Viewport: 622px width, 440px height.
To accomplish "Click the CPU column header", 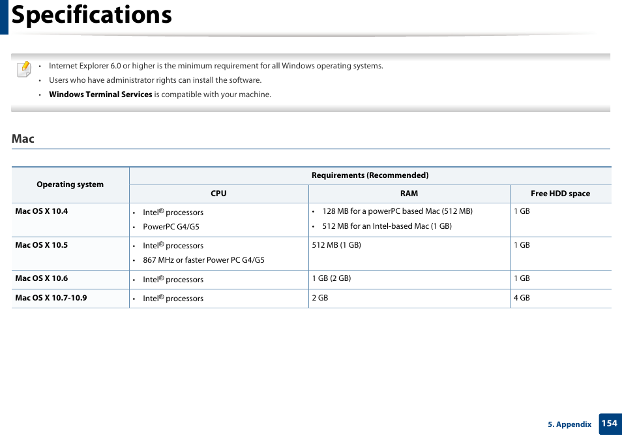I will pos(218,194).
